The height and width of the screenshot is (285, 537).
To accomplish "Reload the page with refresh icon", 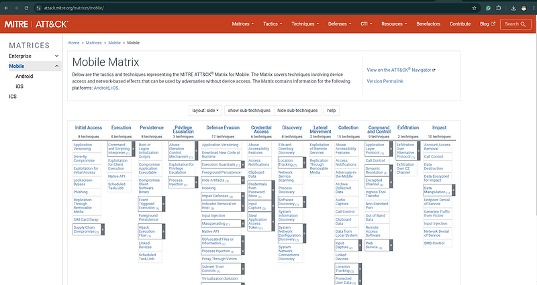I will (x=26, y=8).
